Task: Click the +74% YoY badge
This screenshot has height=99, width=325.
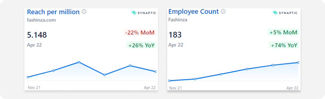Action: pyautogui.click(x=284, y=45)
